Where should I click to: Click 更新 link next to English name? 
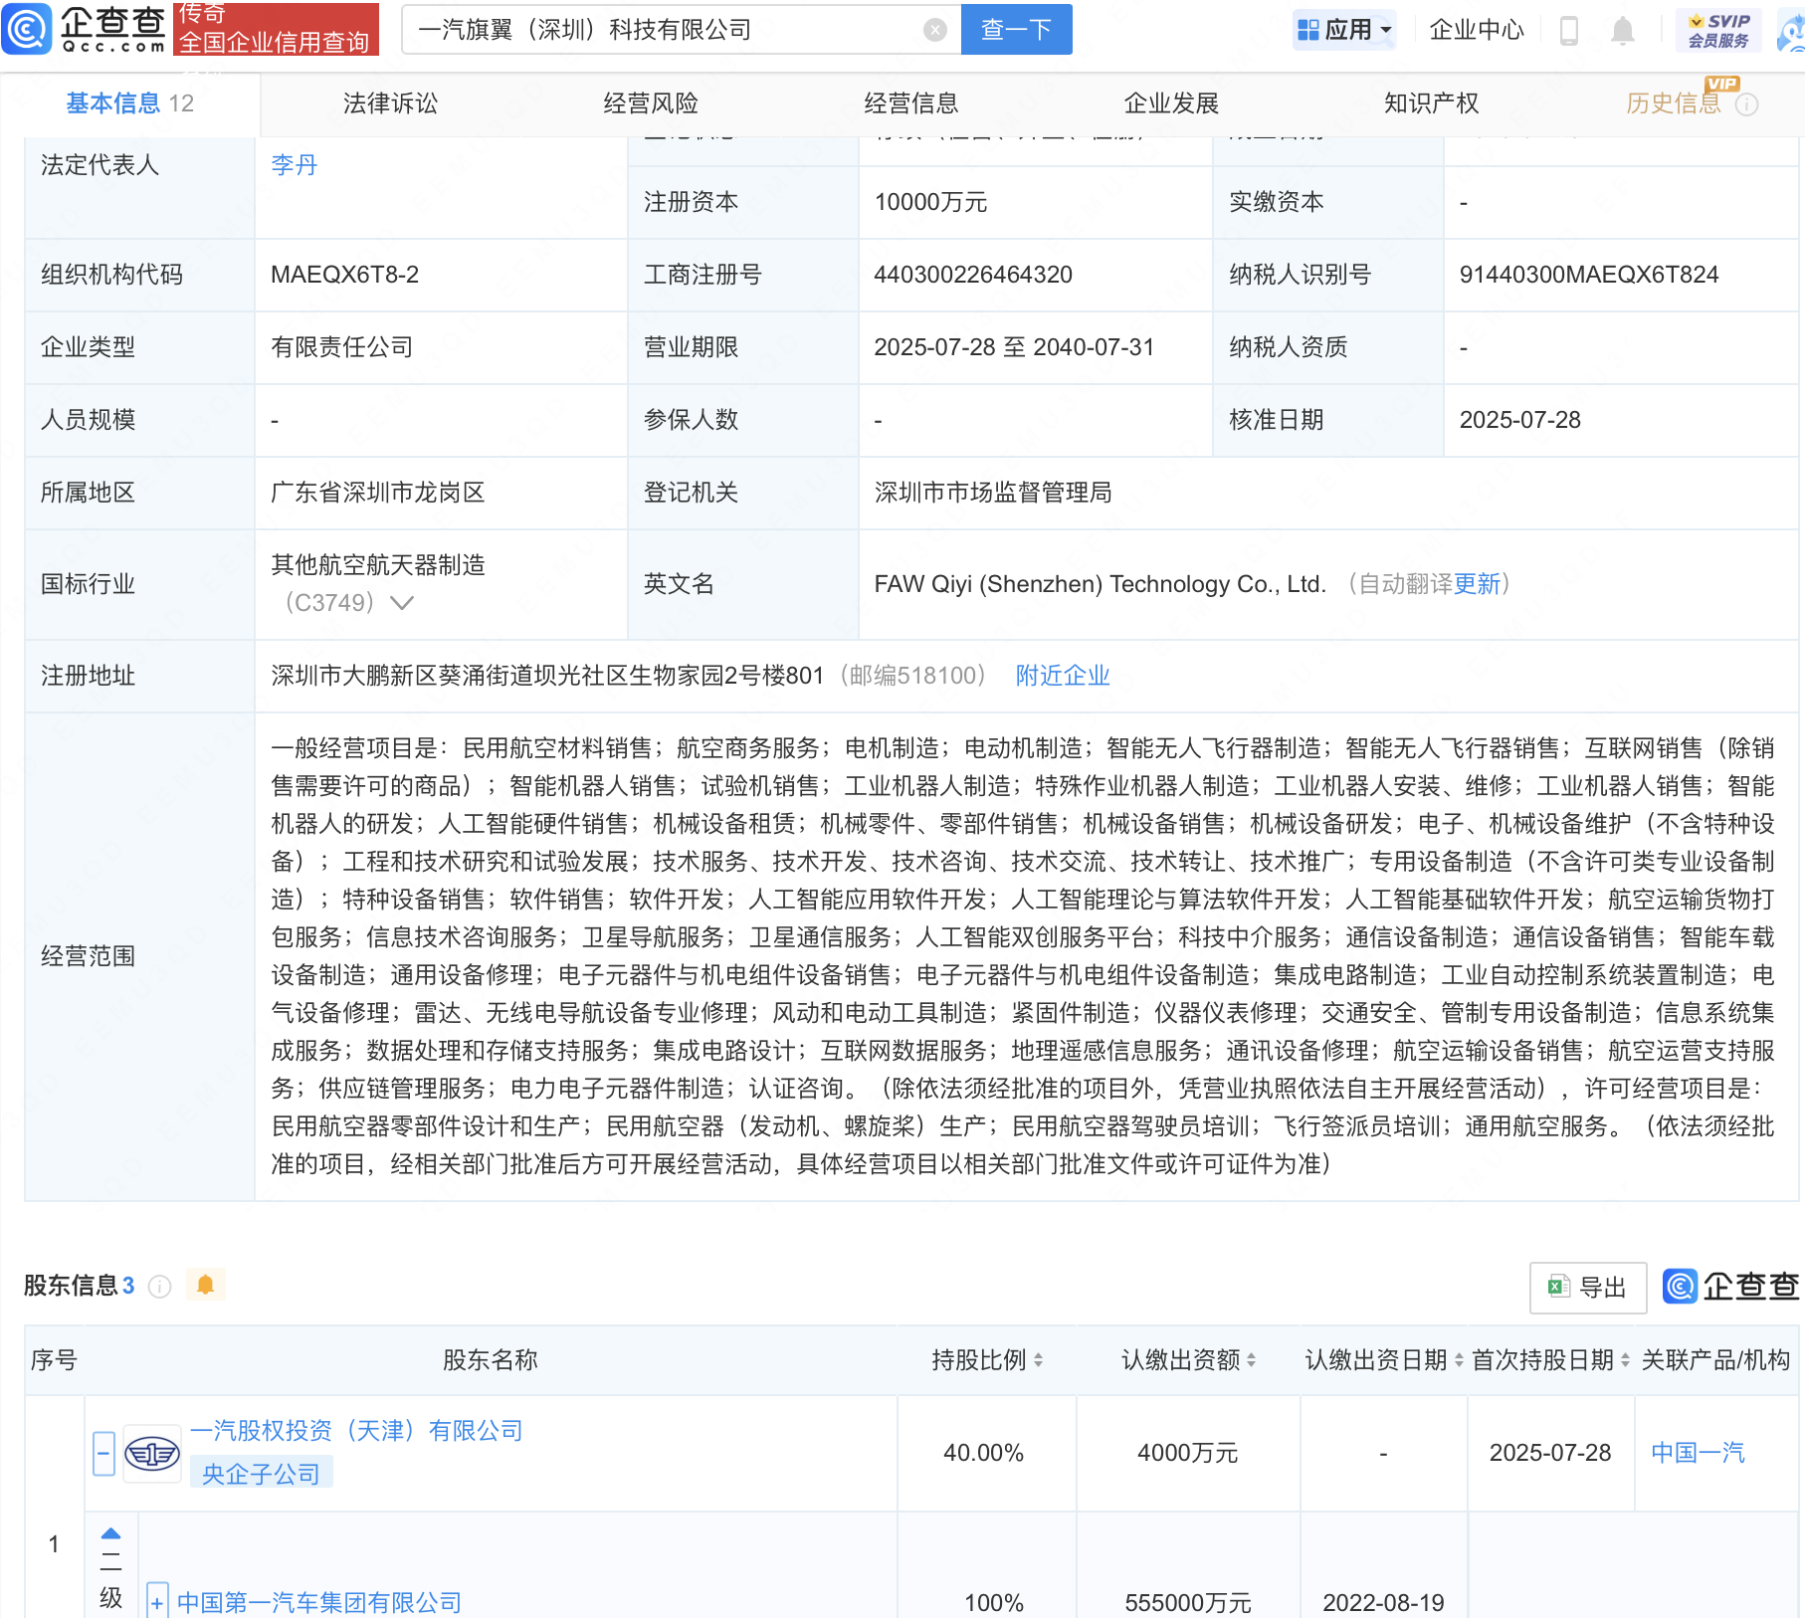click(x=1477, y=584)
